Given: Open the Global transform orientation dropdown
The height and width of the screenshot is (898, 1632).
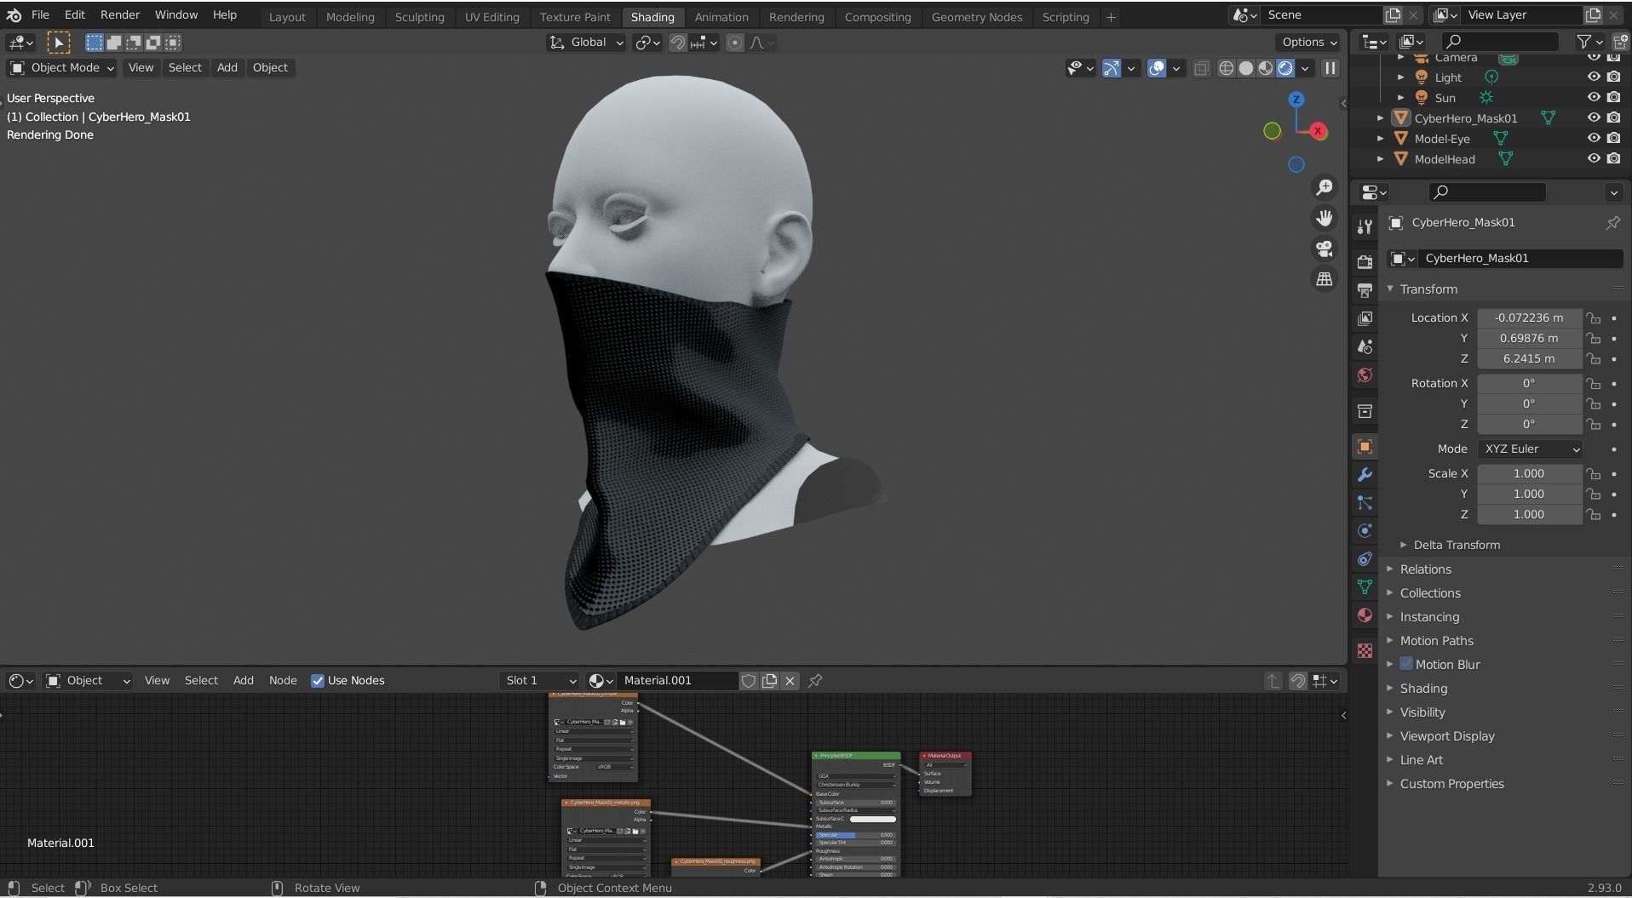Looking at the screenshot, I should click(587, 43).
